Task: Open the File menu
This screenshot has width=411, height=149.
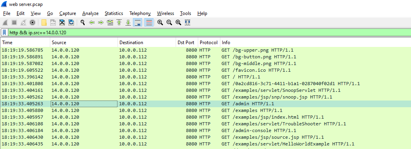Action: click(x=7, y=13)
